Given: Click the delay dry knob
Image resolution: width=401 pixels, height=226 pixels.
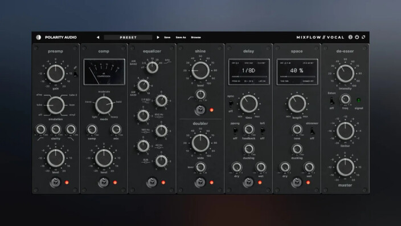Looking at the screenshot, I should pos(236,167).
